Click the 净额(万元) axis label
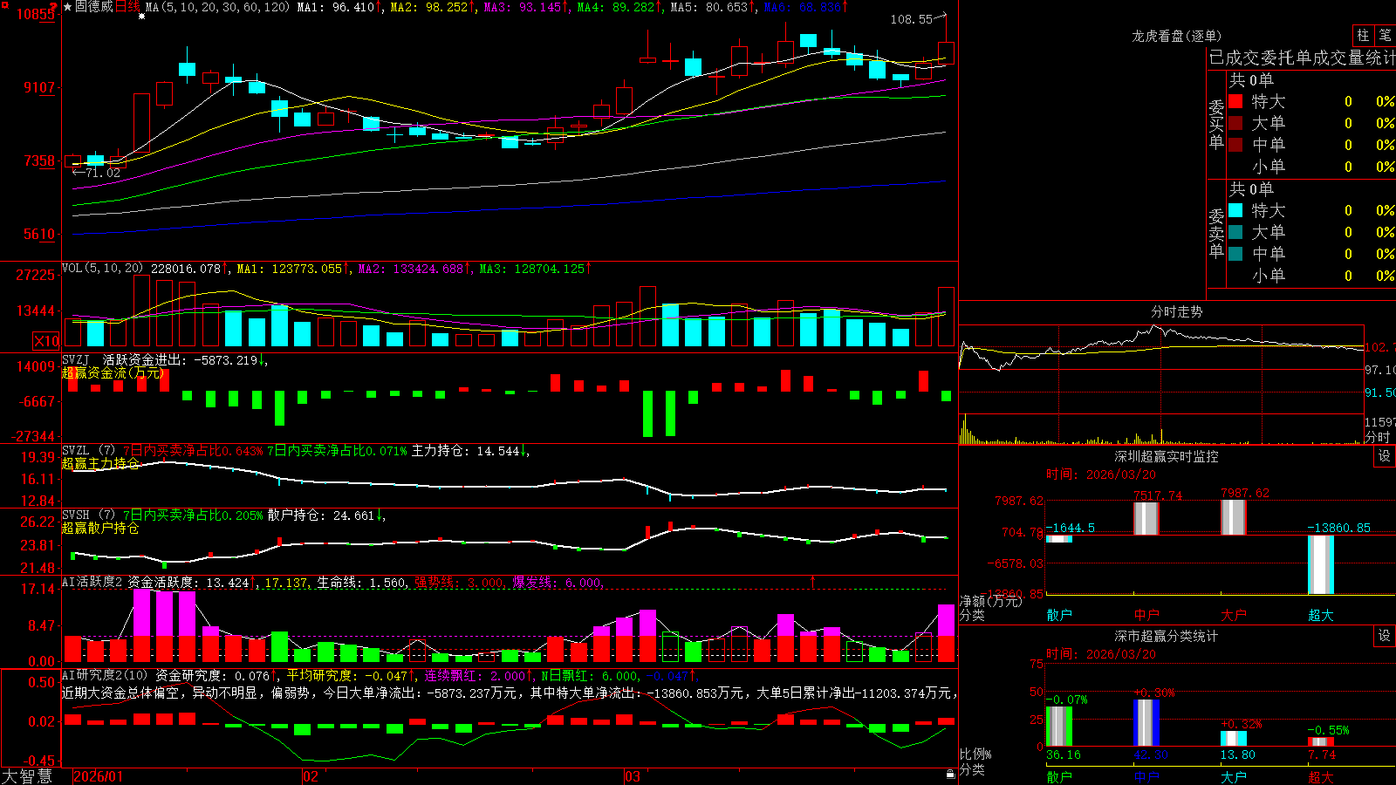 [x=990, y=602]
